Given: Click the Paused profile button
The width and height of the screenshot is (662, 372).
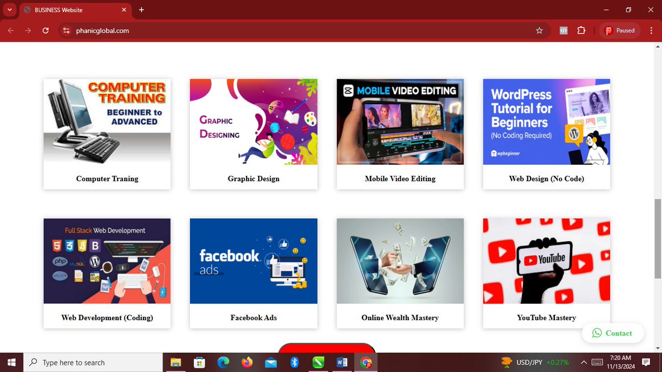Looking at the screenshot, I should click(x=620, y=31).
